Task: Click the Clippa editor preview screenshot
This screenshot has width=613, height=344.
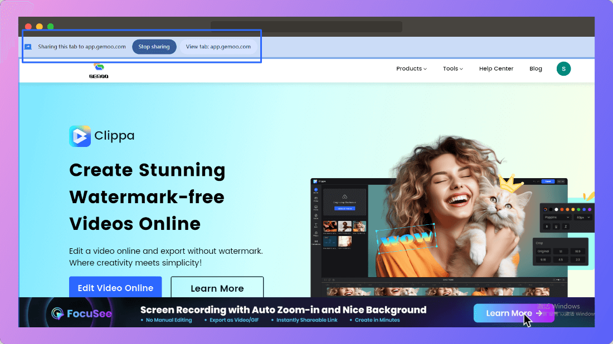Action: tap(439, 237)
